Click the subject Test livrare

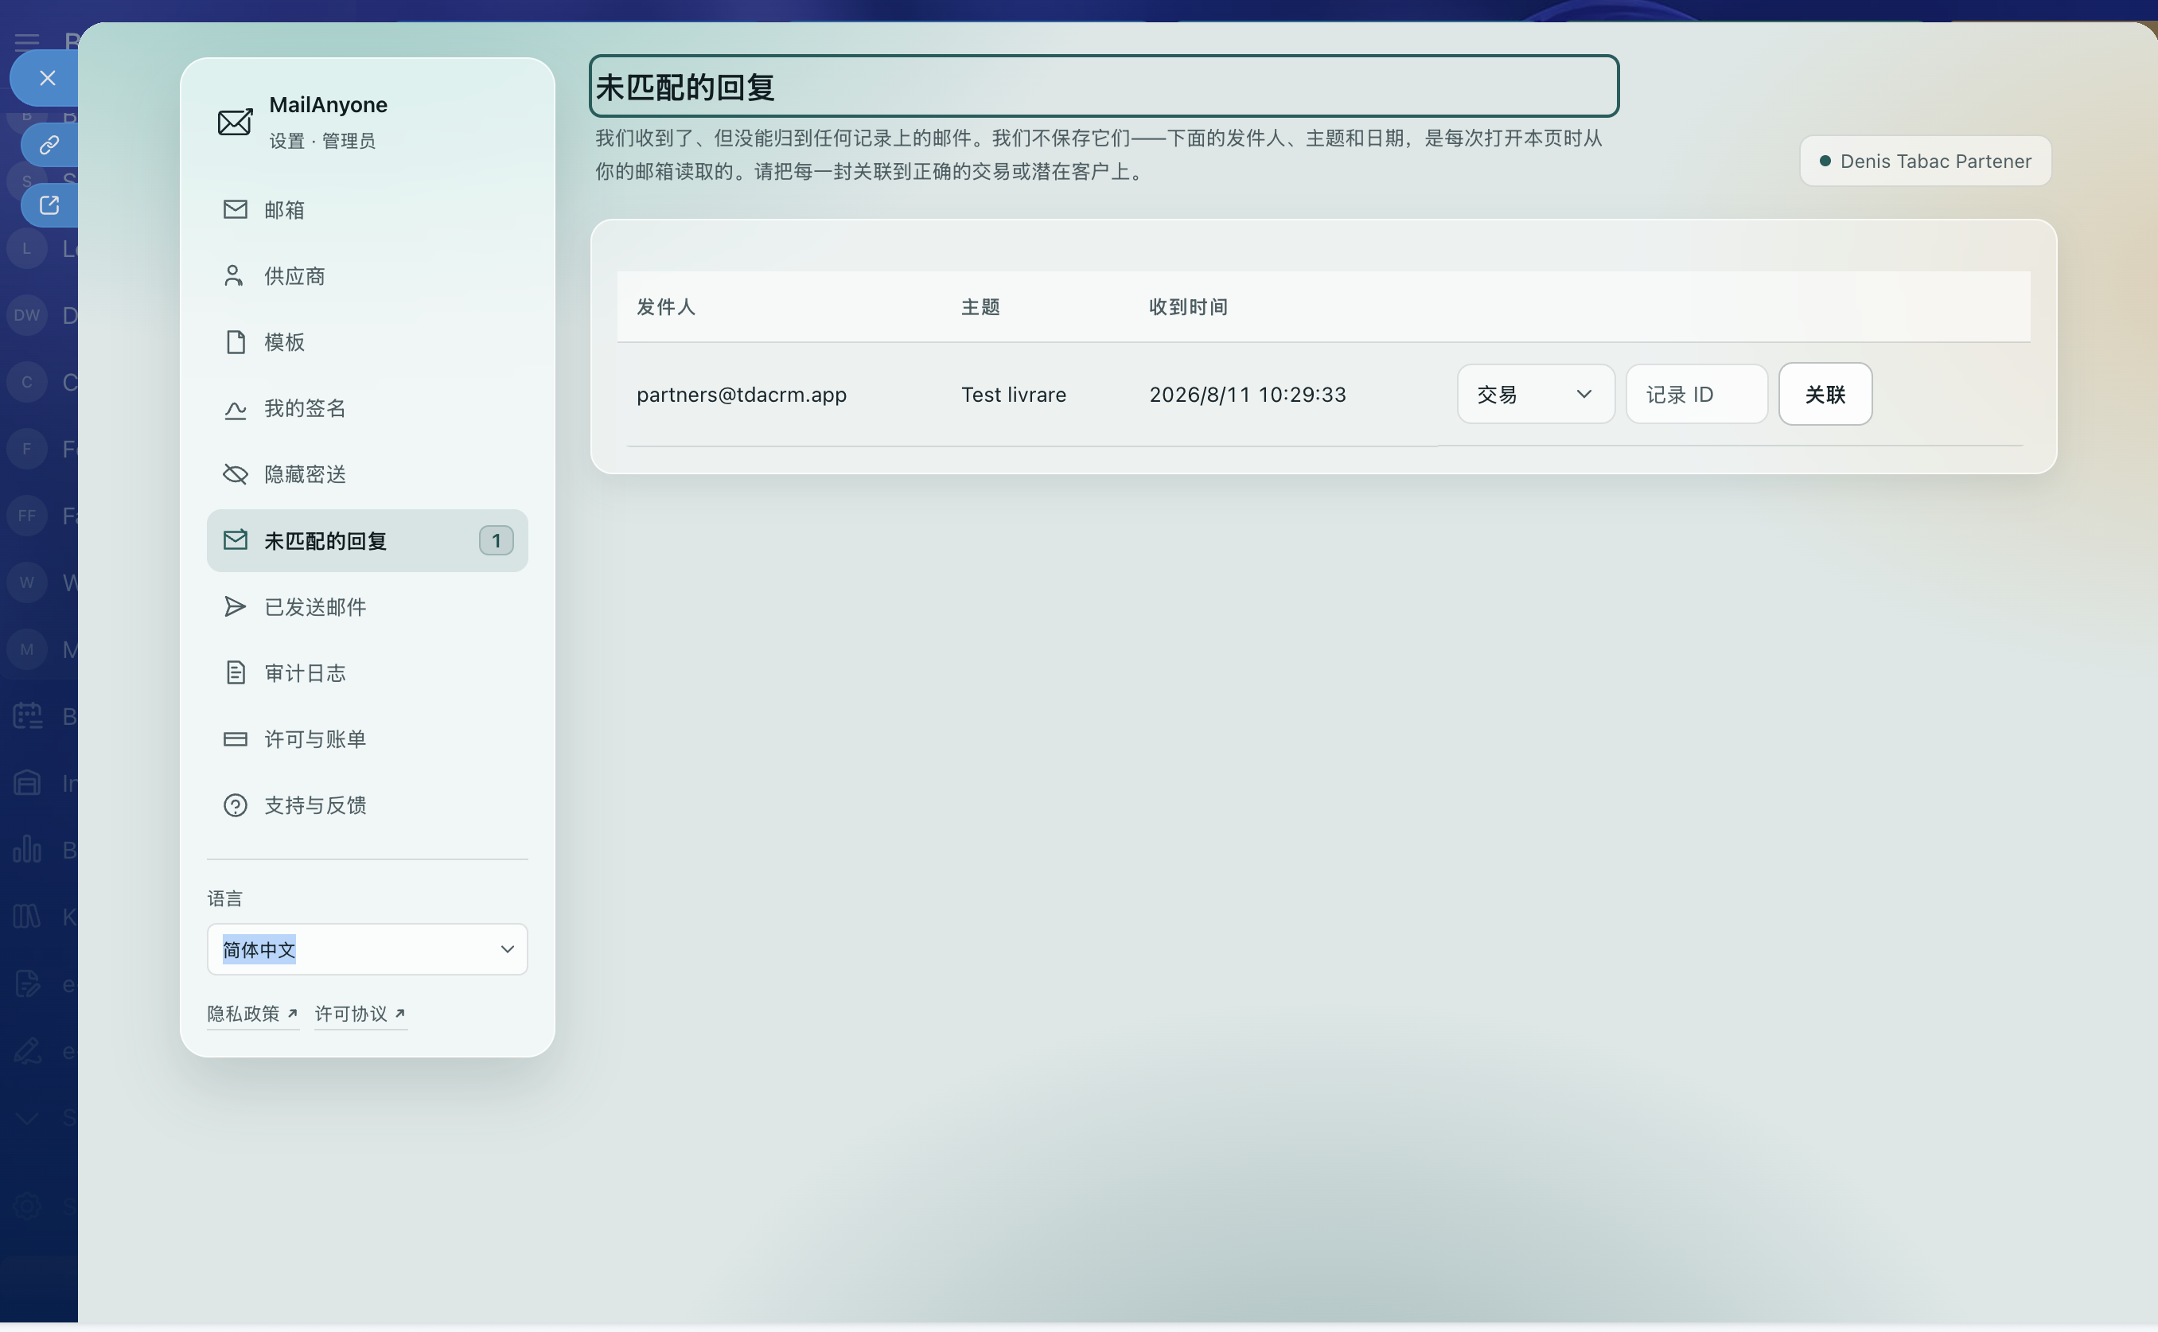tap(1014, 395)
